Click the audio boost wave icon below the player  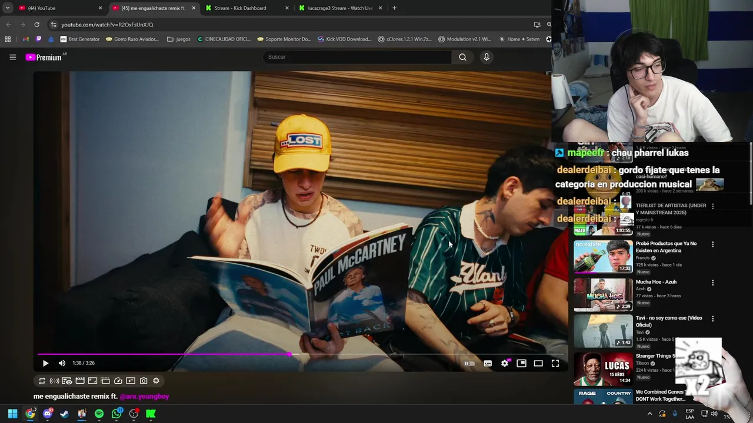(54, 381)
